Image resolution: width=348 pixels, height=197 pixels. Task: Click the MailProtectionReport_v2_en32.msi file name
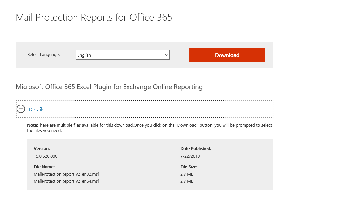pos(66,174)
